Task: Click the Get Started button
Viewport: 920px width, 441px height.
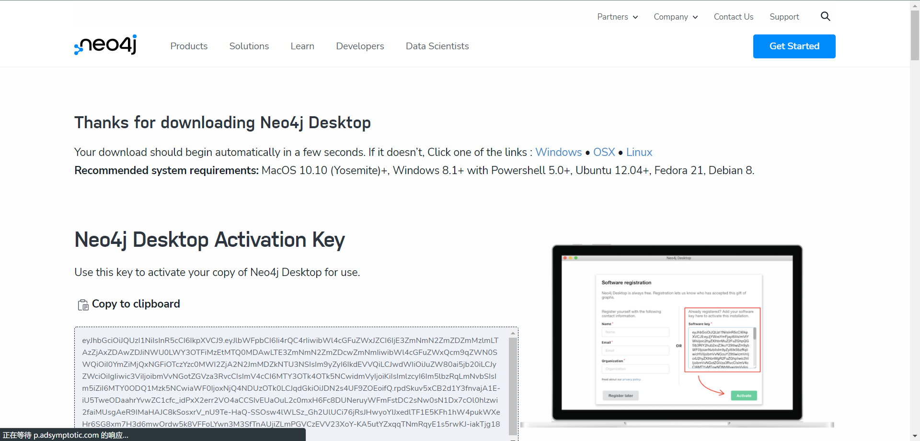Action: click(794, 46)
